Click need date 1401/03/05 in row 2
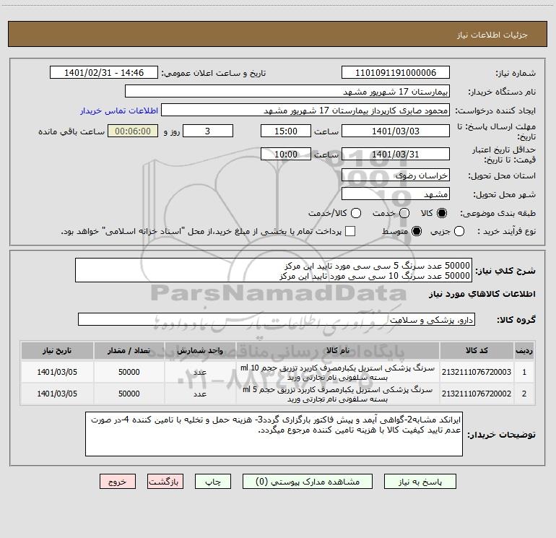The image size is (556, 538). point(57,394)
